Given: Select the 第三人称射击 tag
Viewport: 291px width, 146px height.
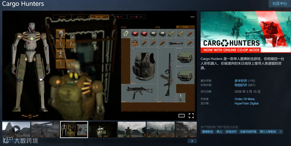Looking at the screenshot, I should [268, 132].
